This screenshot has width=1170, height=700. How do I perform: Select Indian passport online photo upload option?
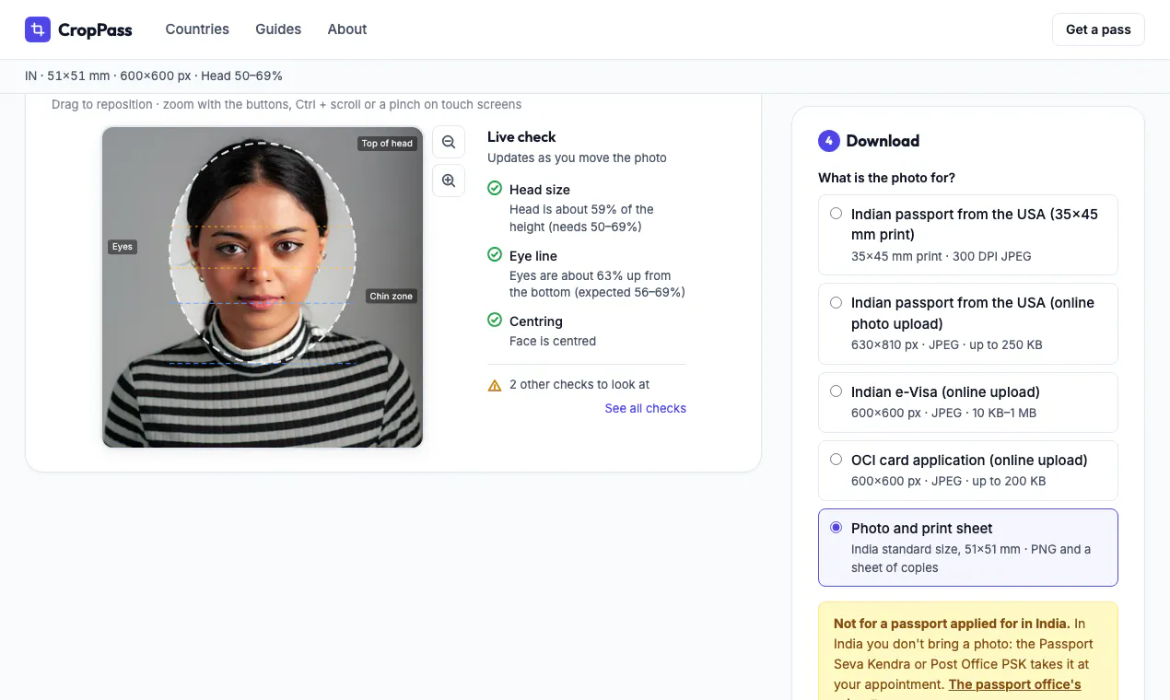[968, 323]
